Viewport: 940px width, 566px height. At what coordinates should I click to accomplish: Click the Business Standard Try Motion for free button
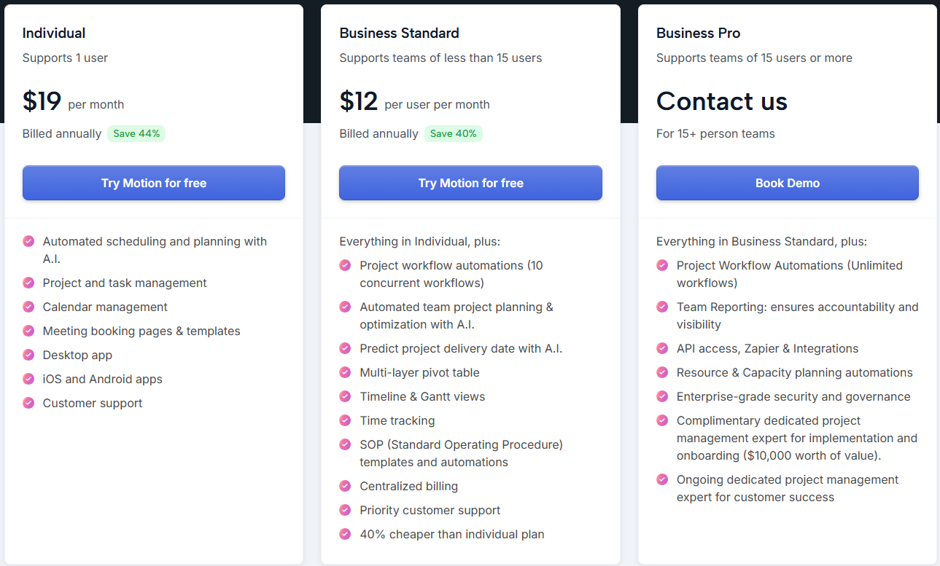click(470, 183)
